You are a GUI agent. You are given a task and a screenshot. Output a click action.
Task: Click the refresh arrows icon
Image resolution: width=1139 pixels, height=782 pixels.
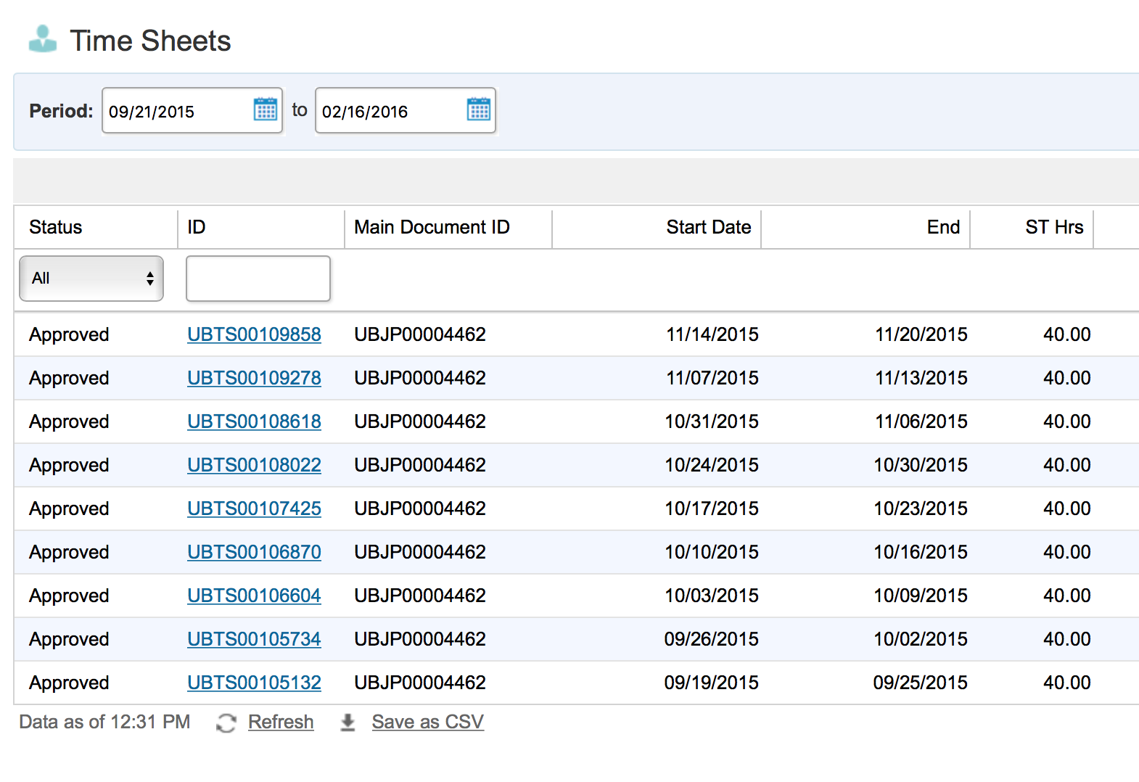(226, 723)
